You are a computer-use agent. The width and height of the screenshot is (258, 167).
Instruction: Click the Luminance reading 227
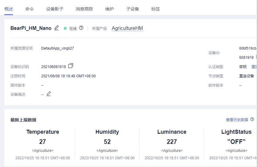click(x=172, y=142)
